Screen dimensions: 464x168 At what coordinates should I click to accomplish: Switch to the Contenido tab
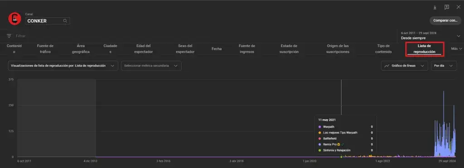(x=14, y=49)
